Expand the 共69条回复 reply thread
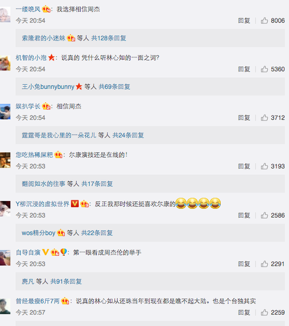 (x=114, y=87)
